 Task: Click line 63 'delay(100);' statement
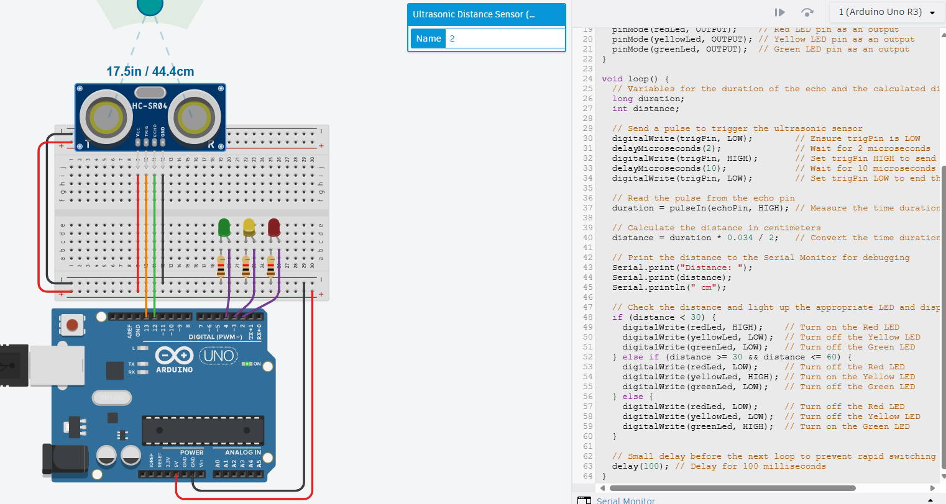click(641, 466)
